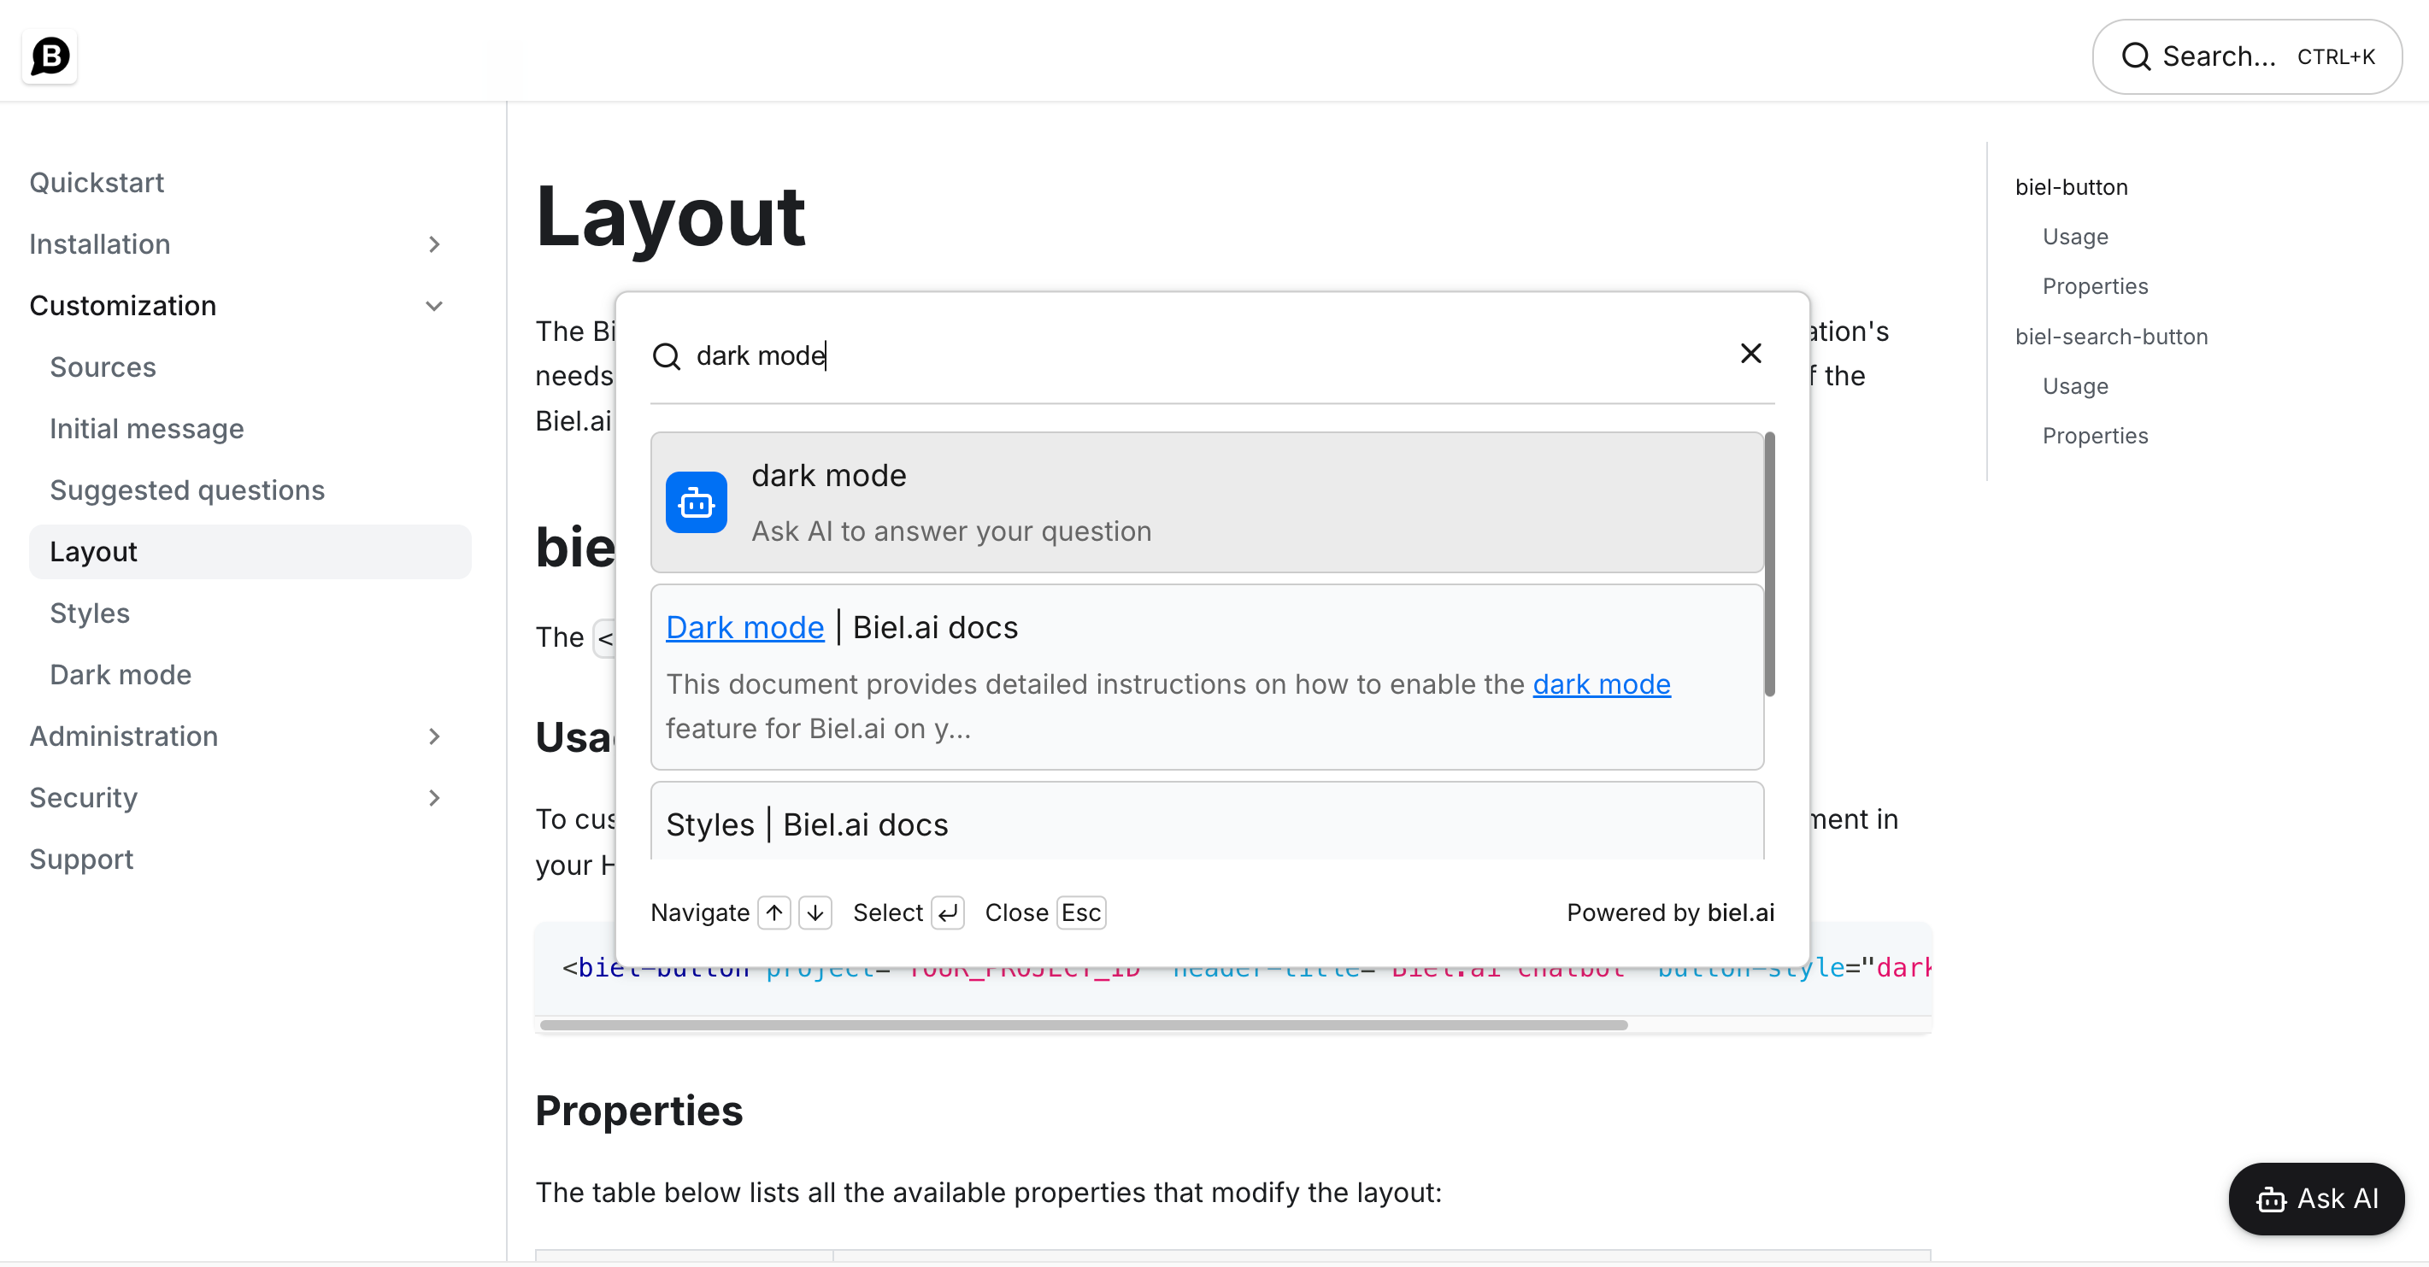
Task: Close the search dialog with X
Action: tap(1750, 354)
